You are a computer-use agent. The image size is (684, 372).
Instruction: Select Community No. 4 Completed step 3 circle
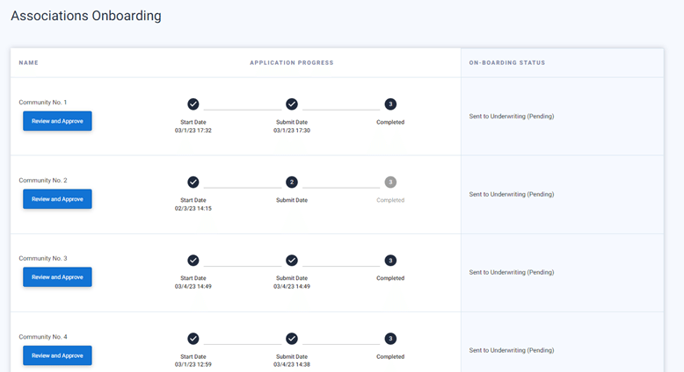pos(390,339)
